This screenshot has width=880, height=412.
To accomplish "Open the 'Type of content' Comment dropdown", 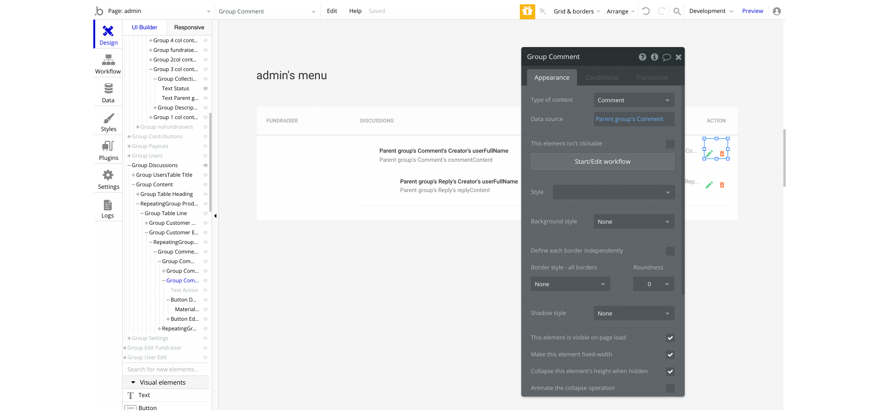I will tap(634, 100).
